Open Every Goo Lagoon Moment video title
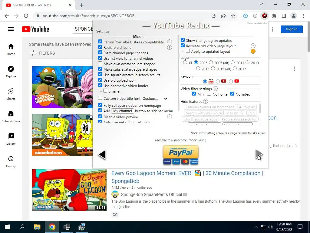310x233 pixels. [187, 177]
